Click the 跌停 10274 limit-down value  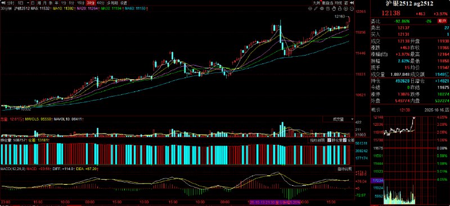point(443,94)
